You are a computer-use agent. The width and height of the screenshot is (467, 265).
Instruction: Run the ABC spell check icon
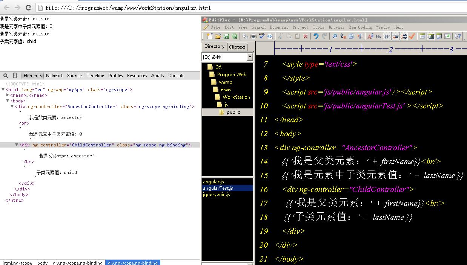point(262,36)
